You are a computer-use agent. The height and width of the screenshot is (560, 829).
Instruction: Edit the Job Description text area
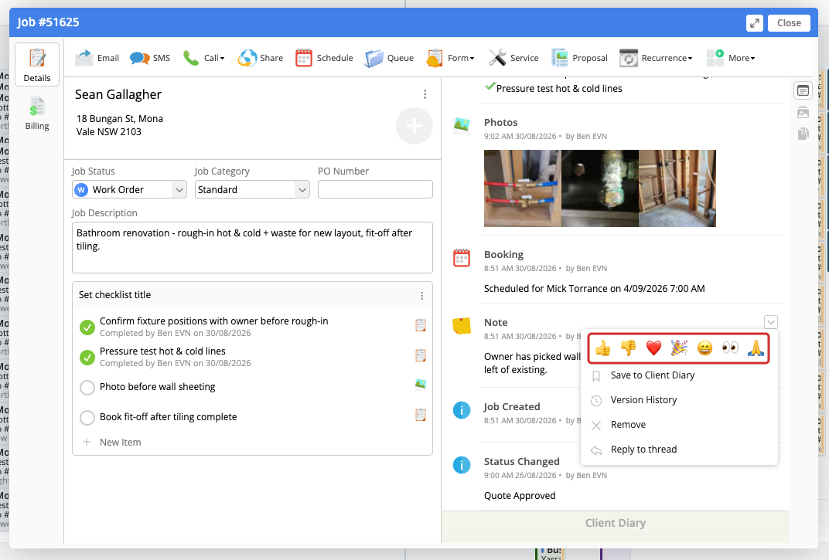(252, 247)
